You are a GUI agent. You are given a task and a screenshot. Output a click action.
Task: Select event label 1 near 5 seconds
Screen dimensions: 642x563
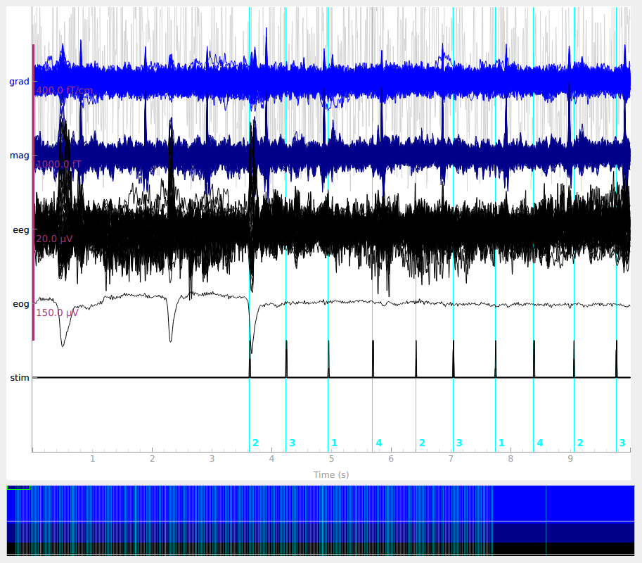click(x=334, y=443)
